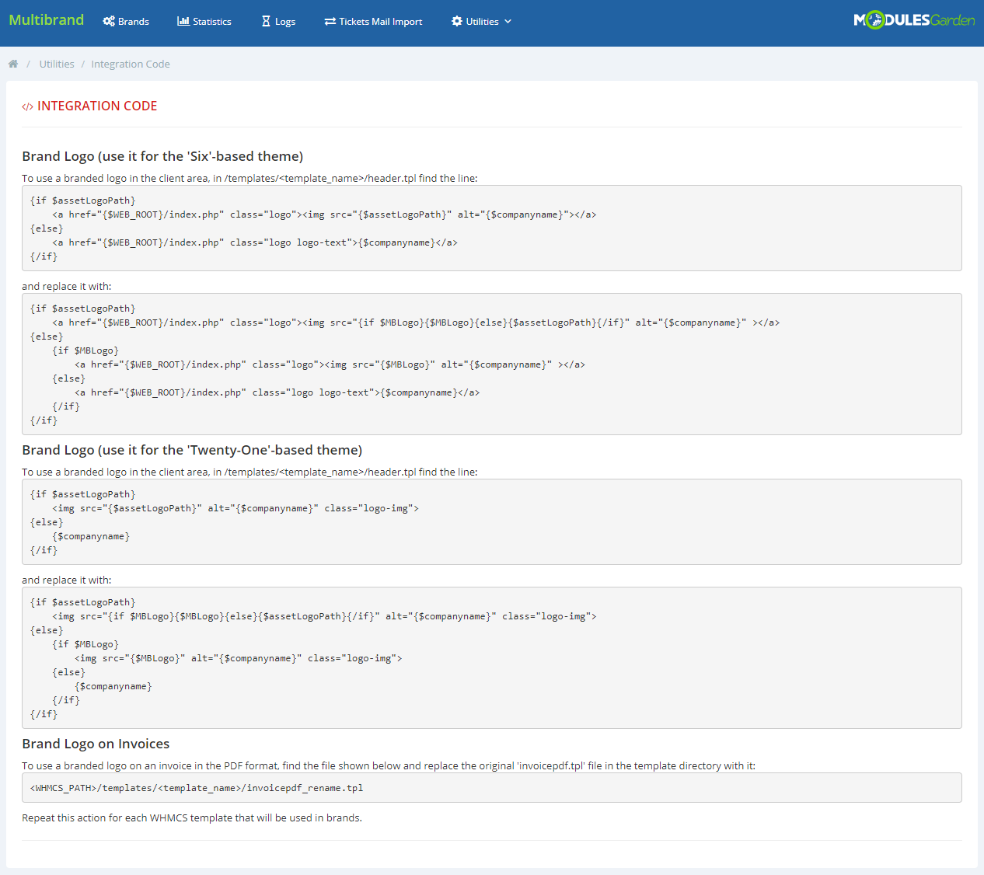Click the gear icon beside Utilities
Screen dimensions: 984x875
click(456, 21)
